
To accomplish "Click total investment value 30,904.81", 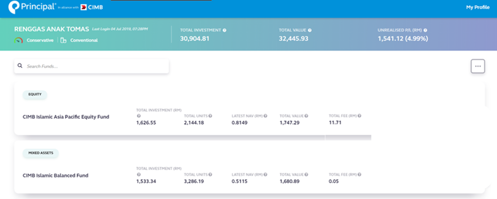I will 195,39.
